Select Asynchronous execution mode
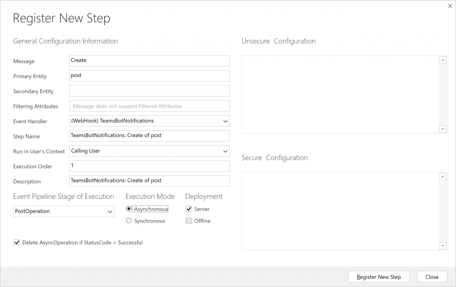 129,209
